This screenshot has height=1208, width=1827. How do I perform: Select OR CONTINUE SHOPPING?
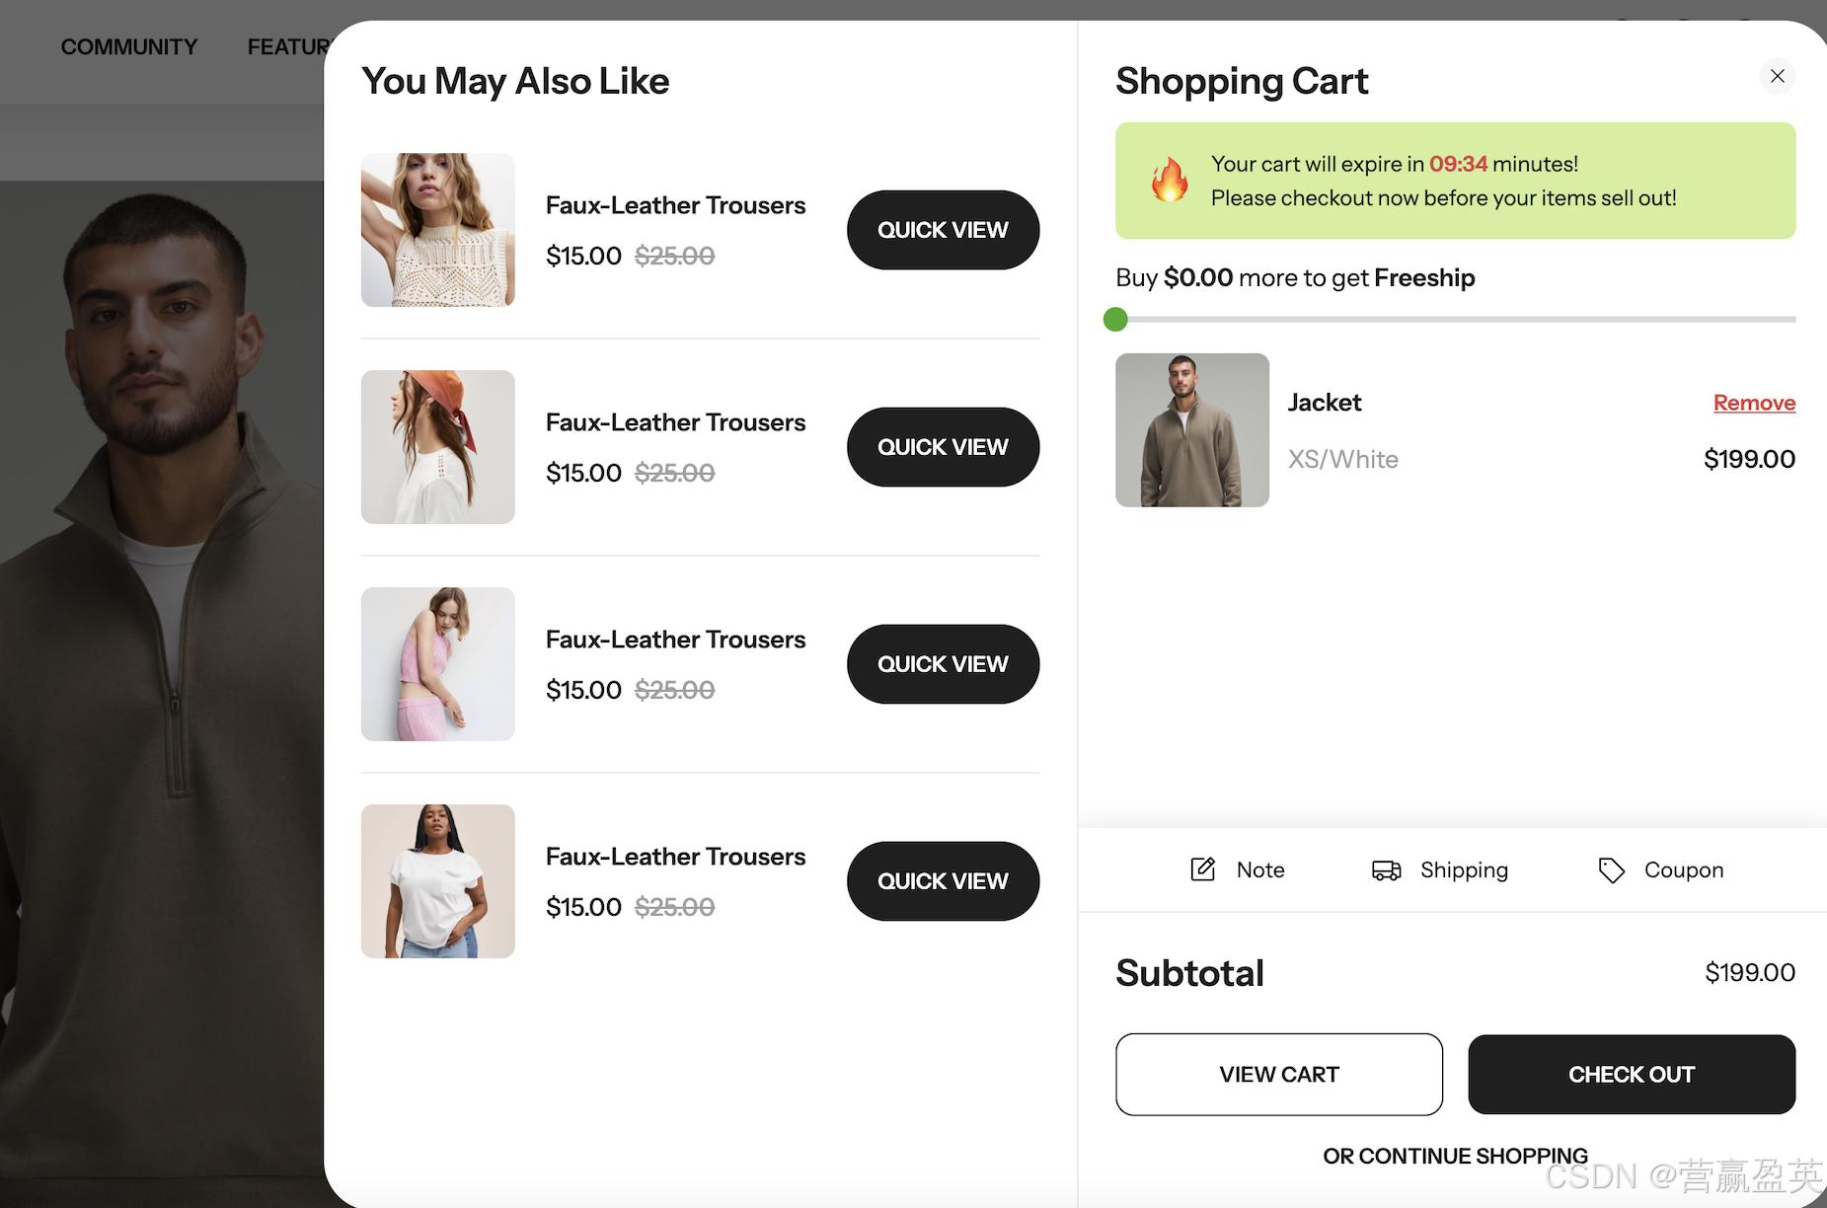click(1454, 1156)
